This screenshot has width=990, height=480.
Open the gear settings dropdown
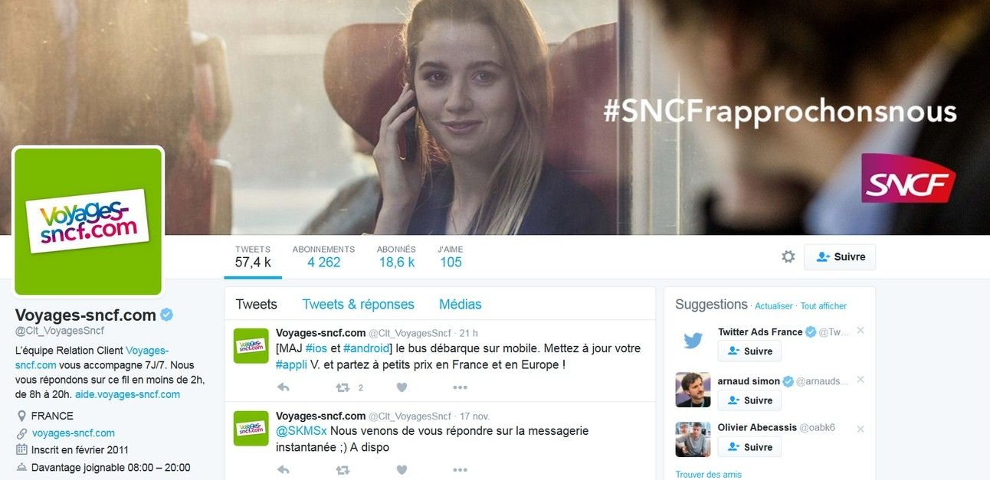click(x=788, y=257)
